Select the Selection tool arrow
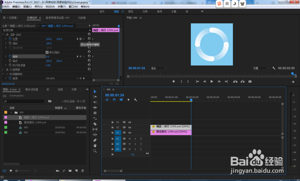Viewport: 300px width, 181px height. pyautogui.click(x=95, y=92)
